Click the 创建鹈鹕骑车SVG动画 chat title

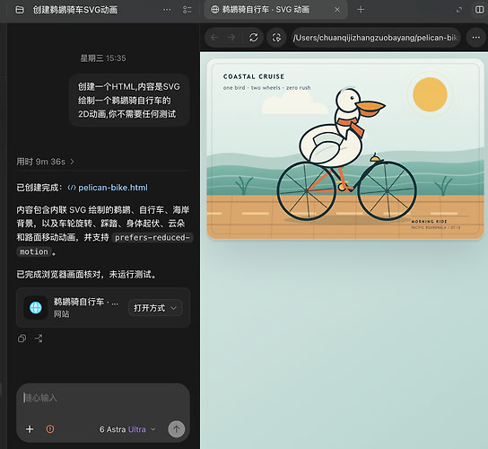(75, 10)
